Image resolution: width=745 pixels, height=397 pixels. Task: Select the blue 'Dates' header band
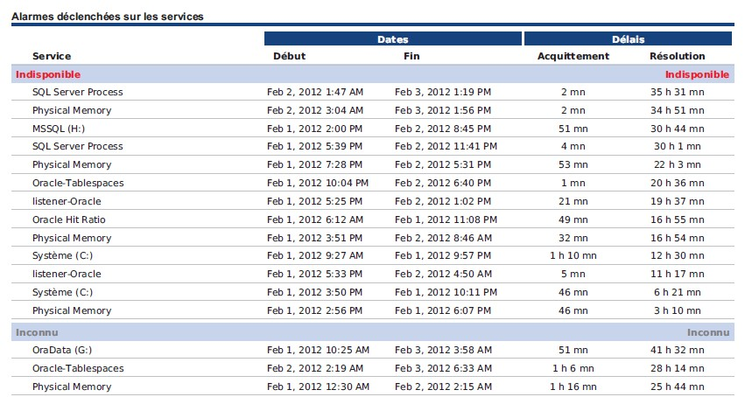(x=392, y=39)
